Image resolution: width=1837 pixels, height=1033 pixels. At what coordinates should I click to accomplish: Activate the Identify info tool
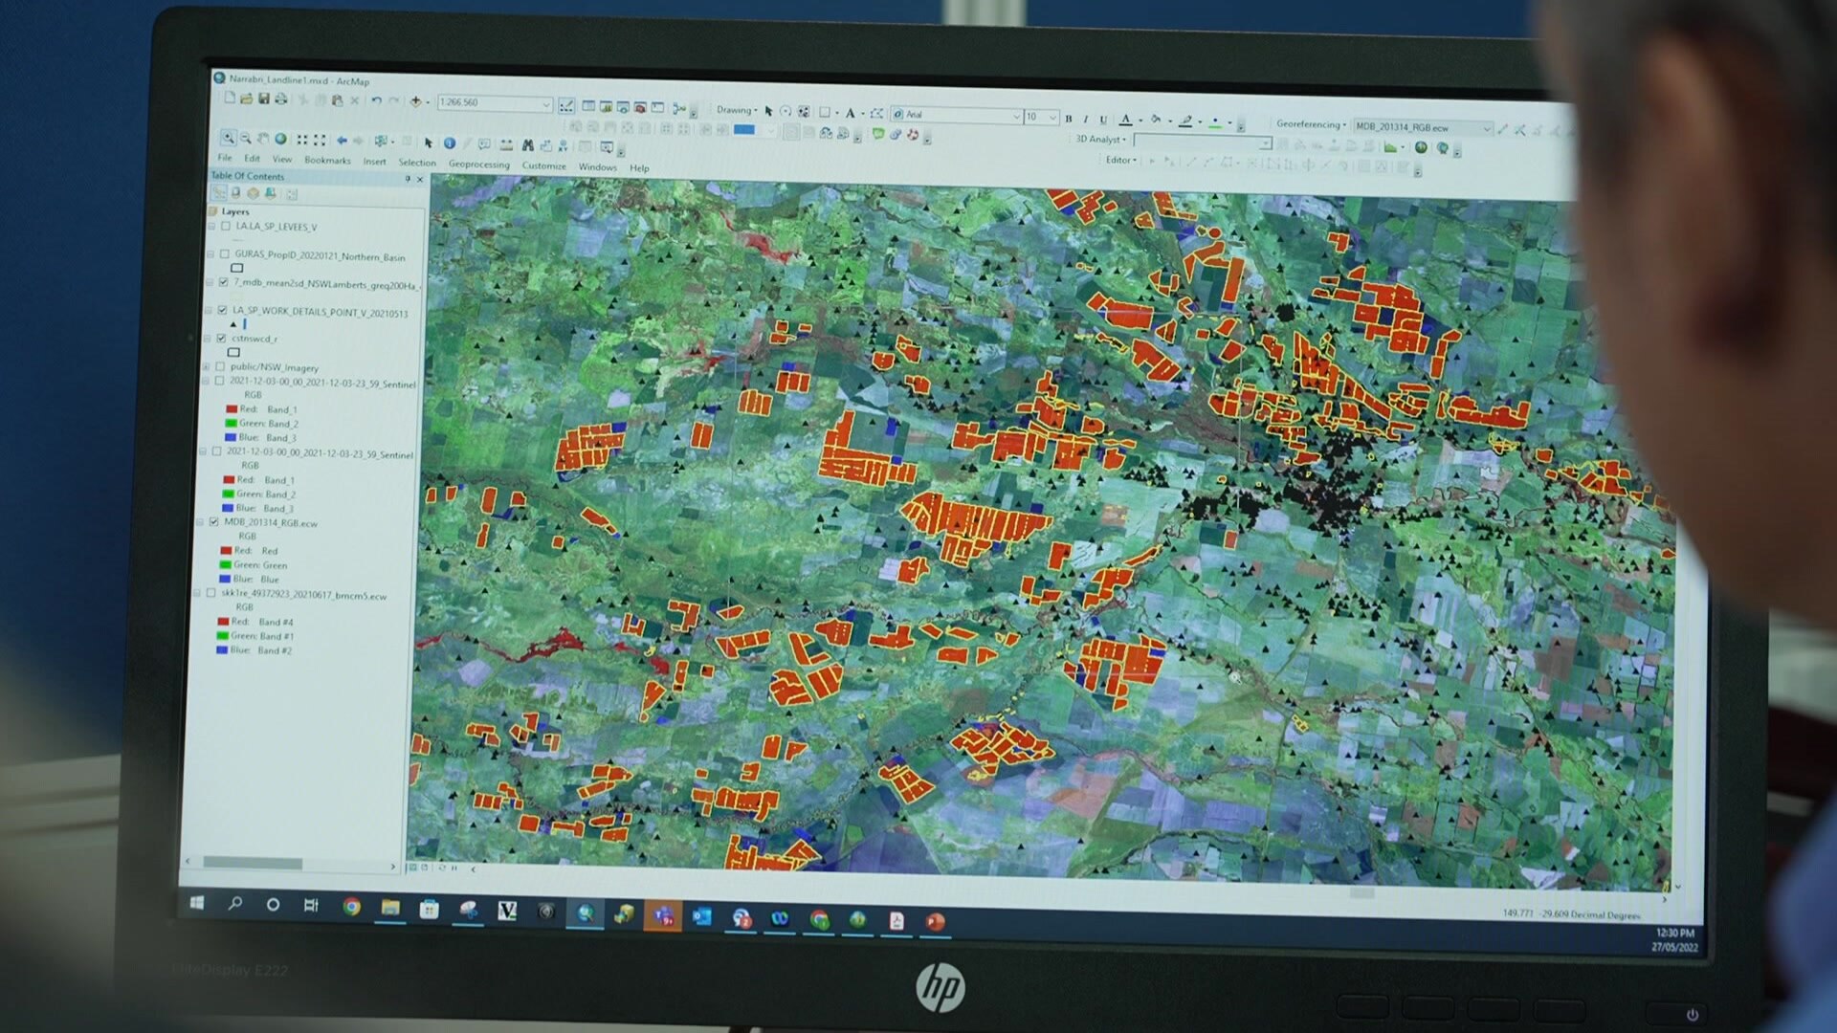click(x=449, y=143)
